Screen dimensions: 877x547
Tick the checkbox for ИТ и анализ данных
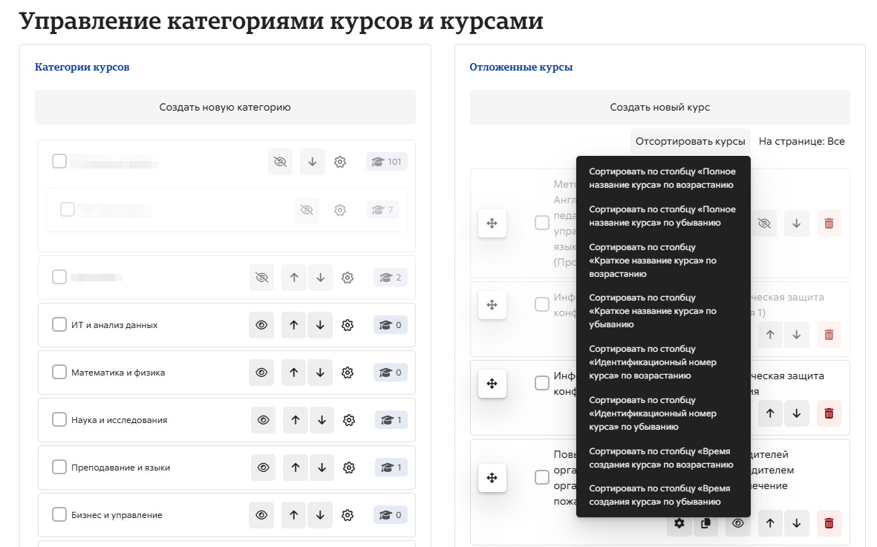click(59, 324)
